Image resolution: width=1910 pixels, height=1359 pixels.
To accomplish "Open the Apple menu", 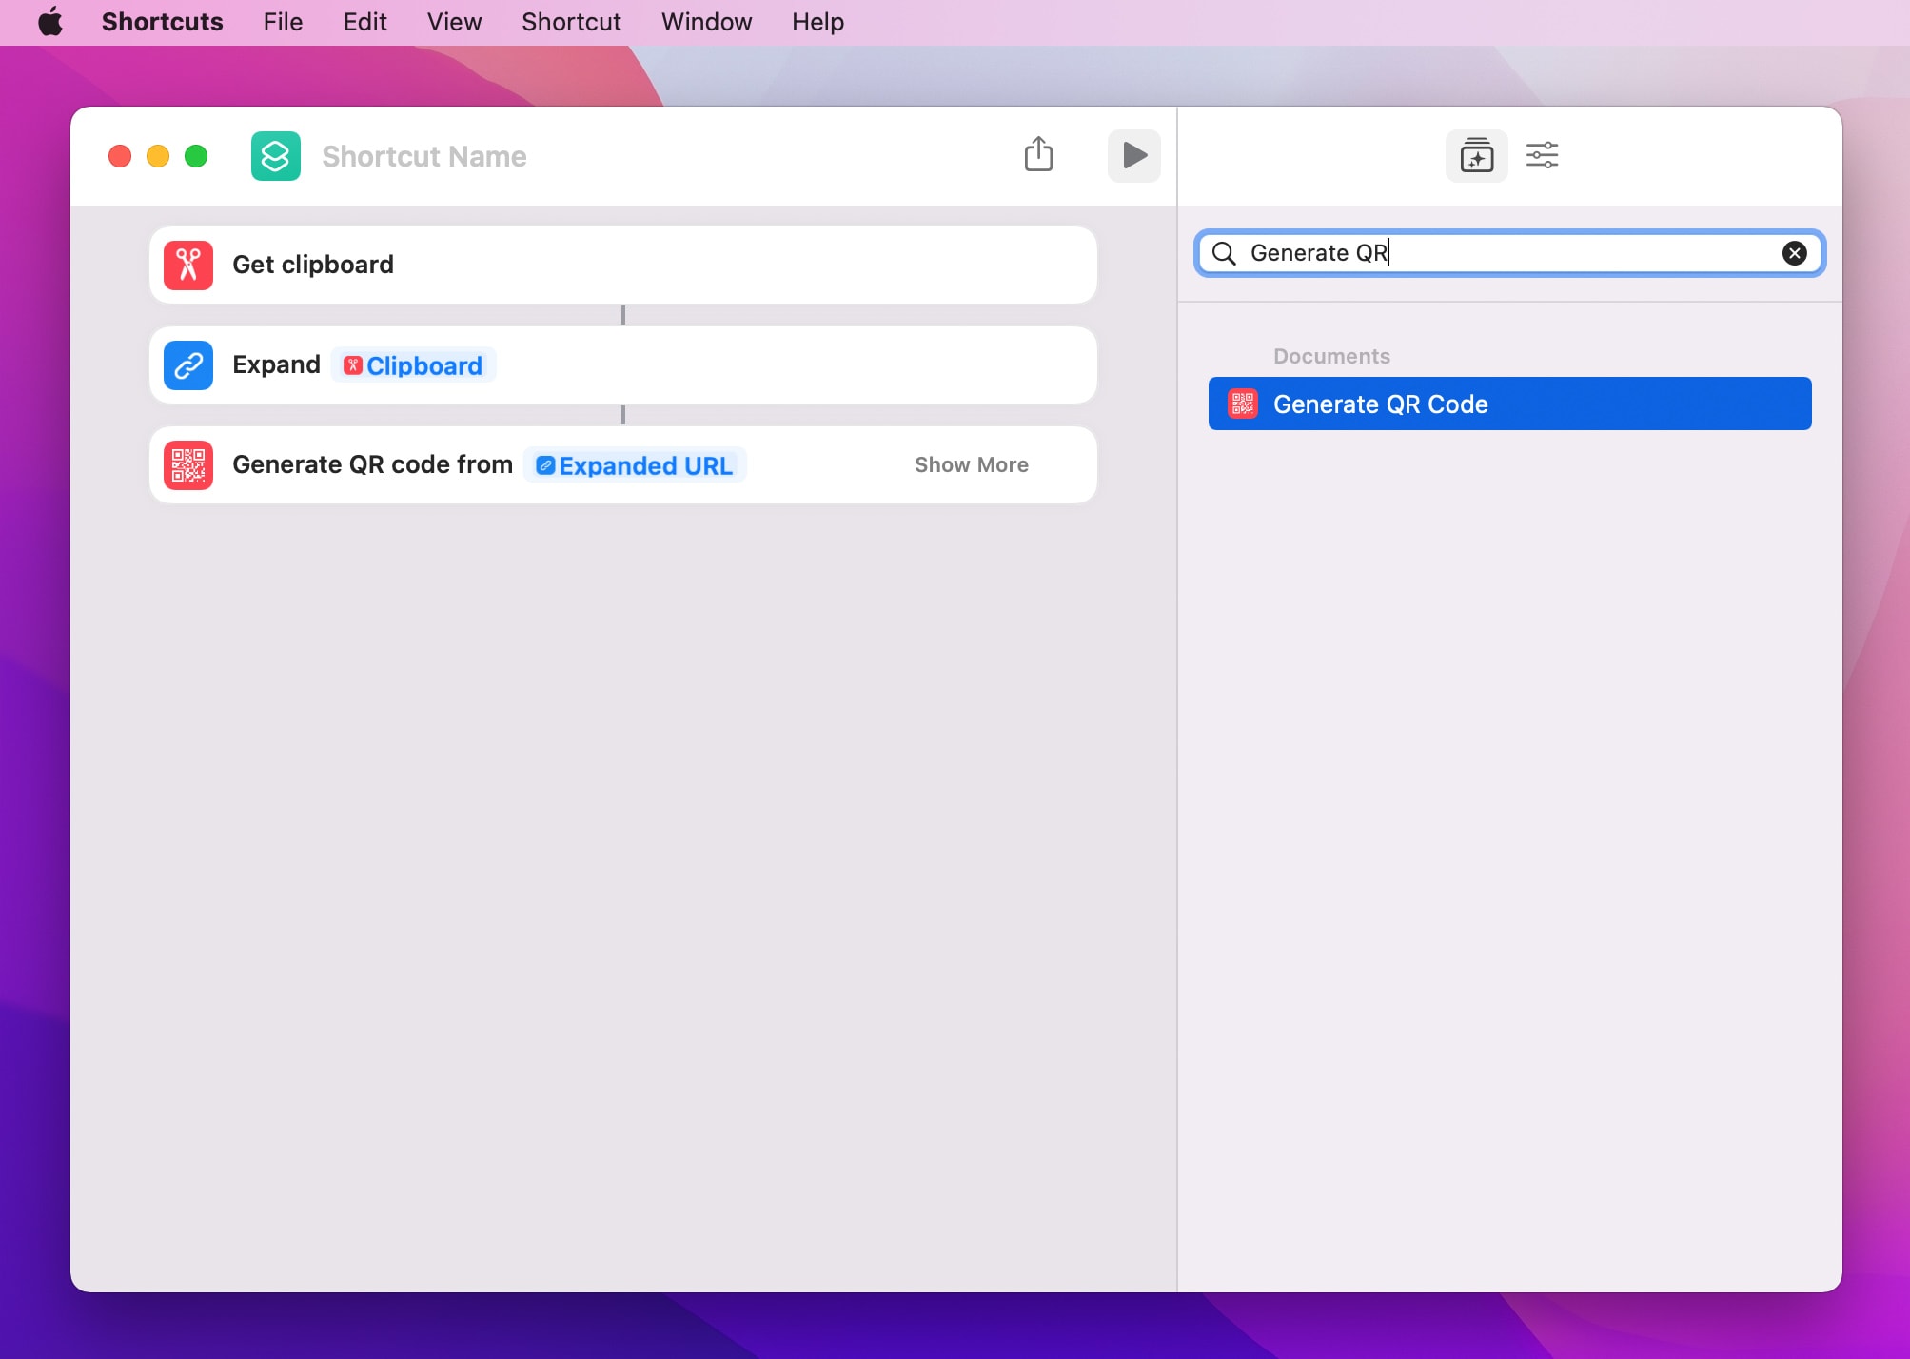I will [x=50, y=22].
